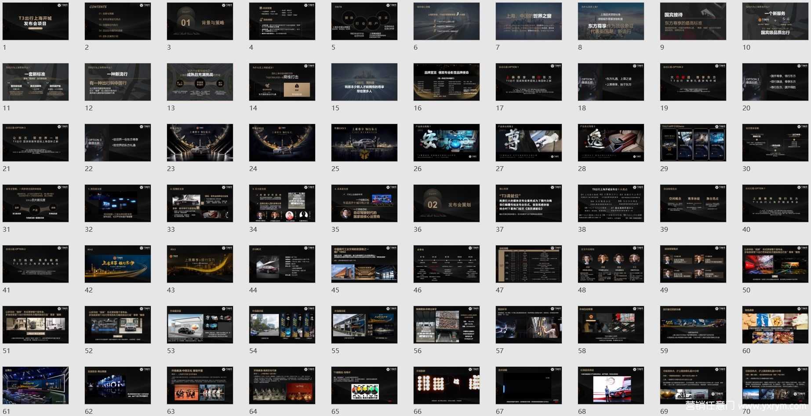
Task: Select slide 43 gold key visual thumbnail
Action: pos(200,264)
